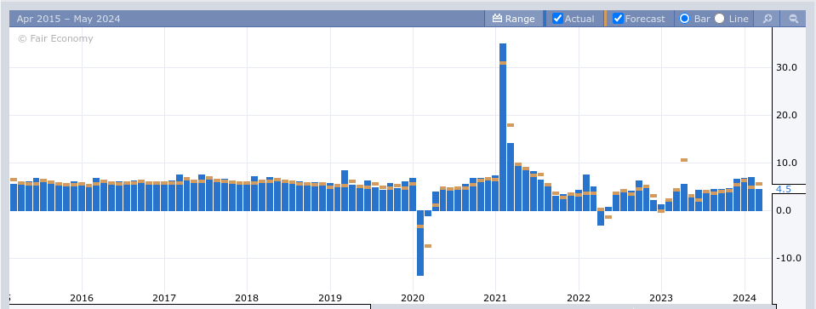
Task: Click the orange forecast marker below zero in 2020
Action: [x=428, y=246]
